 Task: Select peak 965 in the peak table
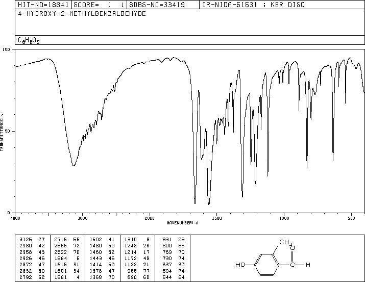[x=132, y=271]
